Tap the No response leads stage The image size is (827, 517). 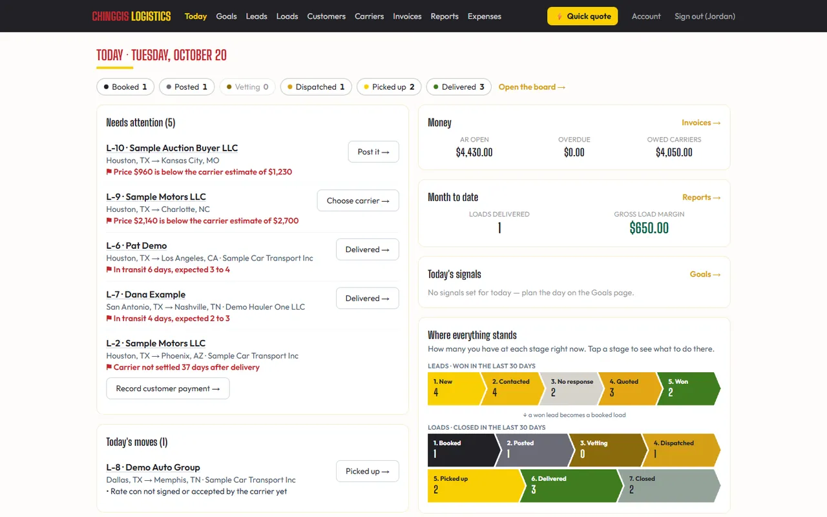tap(573, 388)
